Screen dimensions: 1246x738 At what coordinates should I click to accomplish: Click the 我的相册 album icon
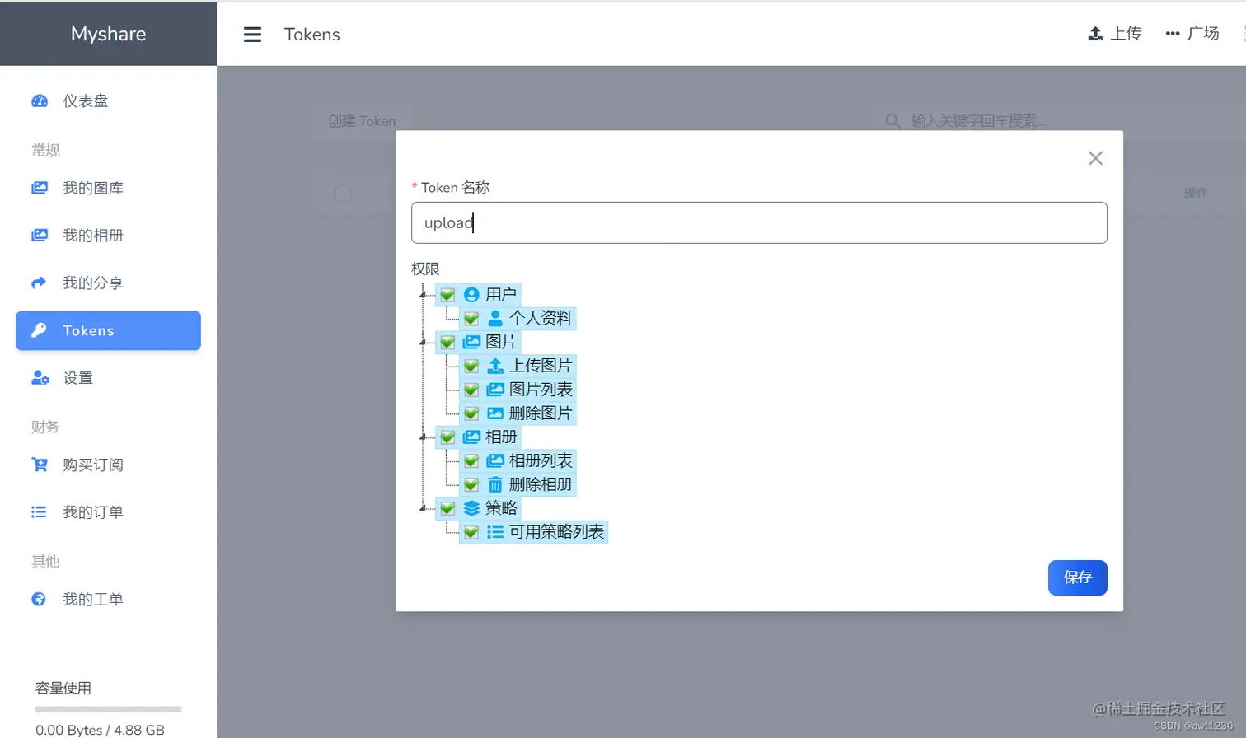tap(40, 235)
